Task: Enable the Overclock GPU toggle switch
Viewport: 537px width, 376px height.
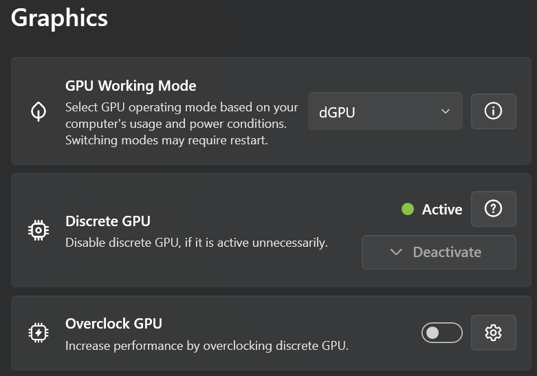Action: [441, 333]
